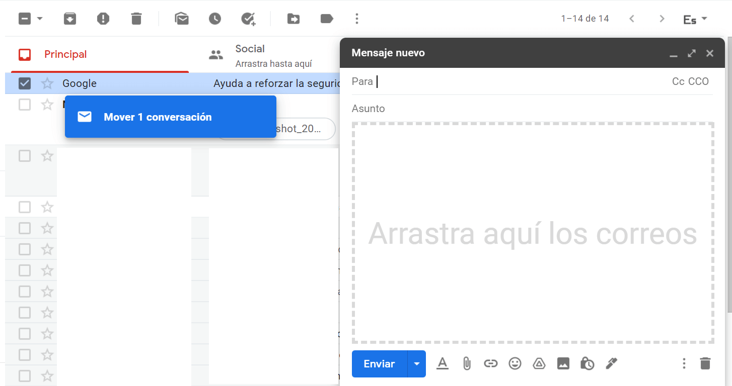Click the Archive icon in toolbar
Screen dimensions: 732x386
(x=69, y=19)
